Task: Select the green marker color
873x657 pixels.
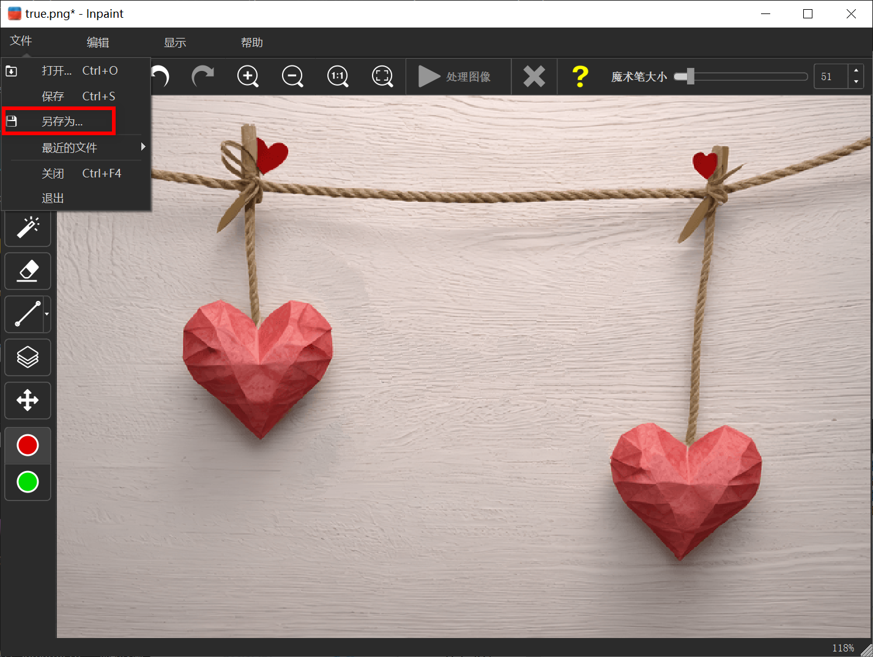Action: [x=28, y=482]
